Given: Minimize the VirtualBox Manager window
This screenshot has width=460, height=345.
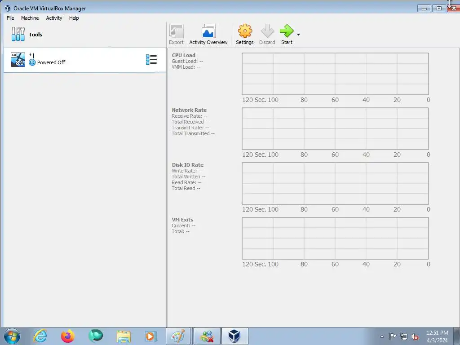Looking at the screenshot, I should (424, 9).
